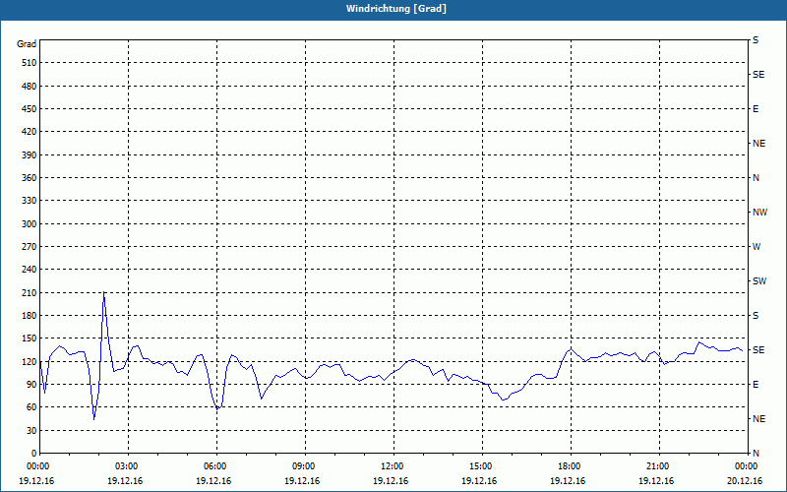The height and width of the screenshot is (492, 787).
Task: Select the 'N' compass label beside the 360 gridline
Action: (756, 178)
